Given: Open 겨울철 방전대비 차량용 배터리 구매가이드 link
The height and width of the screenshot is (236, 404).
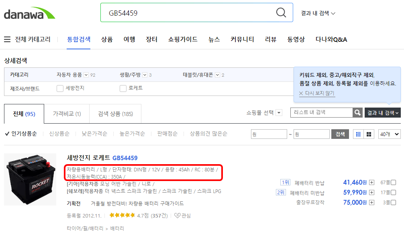Looking at the screenshot, I should (137, 203).
